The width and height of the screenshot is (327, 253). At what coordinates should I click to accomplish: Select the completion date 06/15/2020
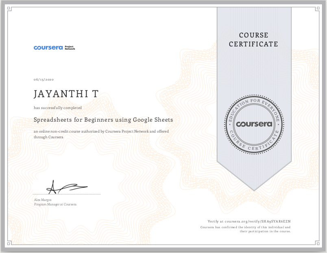44,79
